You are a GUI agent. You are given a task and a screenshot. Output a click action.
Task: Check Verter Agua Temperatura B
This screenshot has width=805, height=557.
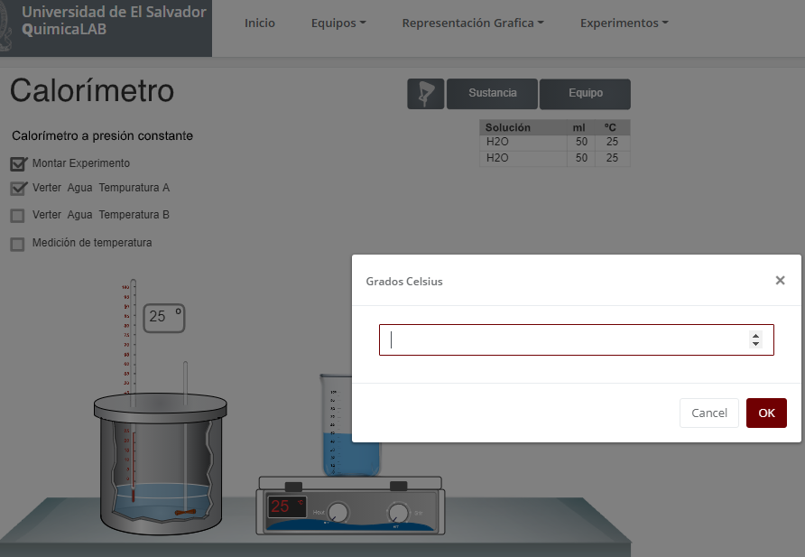click(x=17, y=216)
